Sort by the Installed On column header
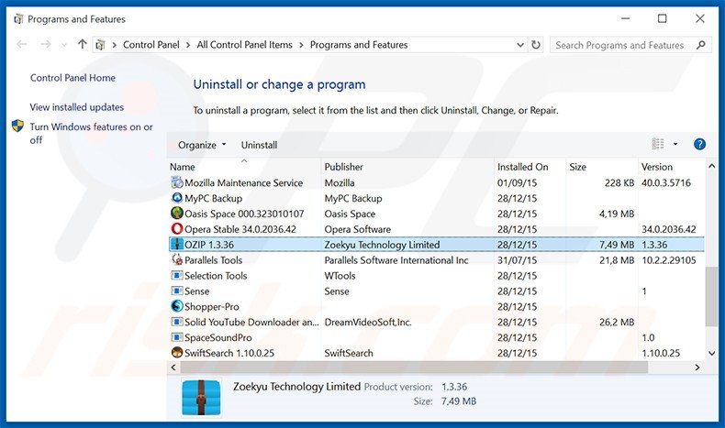Viewport: 725px width, 428px height. click(530, 167)
